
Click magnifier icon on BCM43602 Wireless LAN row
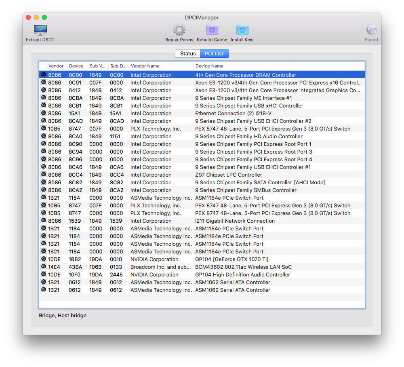pos(44,266)
